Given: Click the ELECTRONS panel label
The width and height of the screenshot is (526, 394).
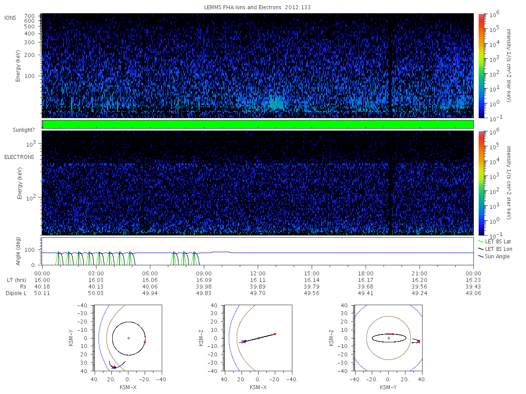Looking at the screenshot, I should click(x=19, y=157).
